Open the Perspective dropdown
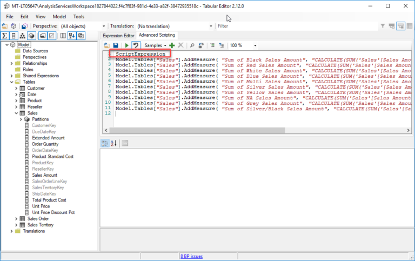Viewport: 415px width, 261px height. [104, 26]
